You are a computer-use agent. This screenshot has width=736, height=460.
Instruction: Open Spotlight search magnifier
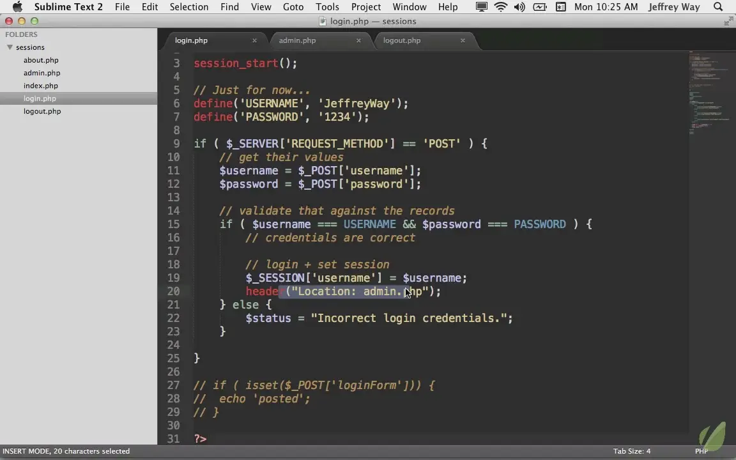coord(718,7)
